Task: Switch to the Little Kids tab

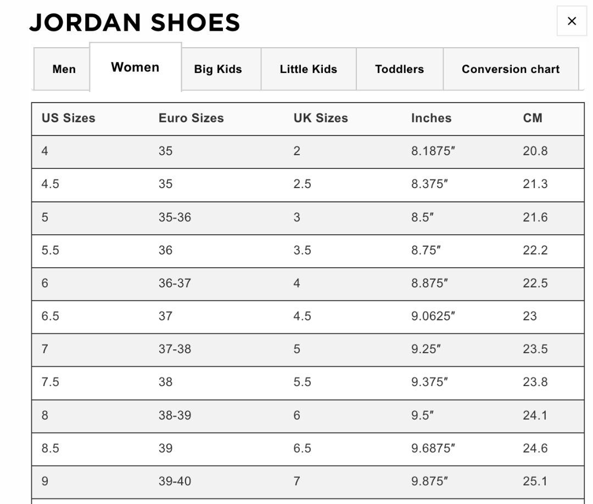Action: (x=308, y=70)
